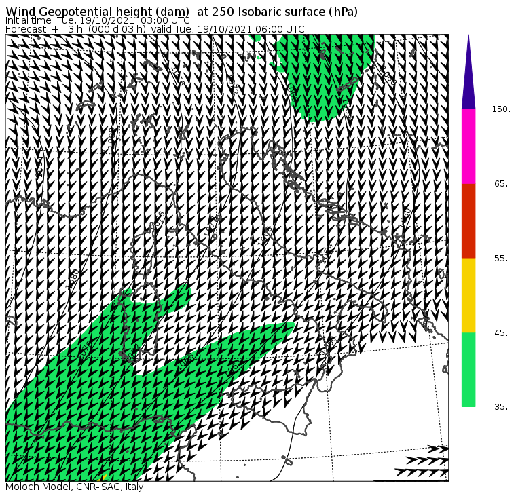Click the green 35-45 legend color band
Screen dimensions: 516x496
pyautogui.click(x=468, y=370)
